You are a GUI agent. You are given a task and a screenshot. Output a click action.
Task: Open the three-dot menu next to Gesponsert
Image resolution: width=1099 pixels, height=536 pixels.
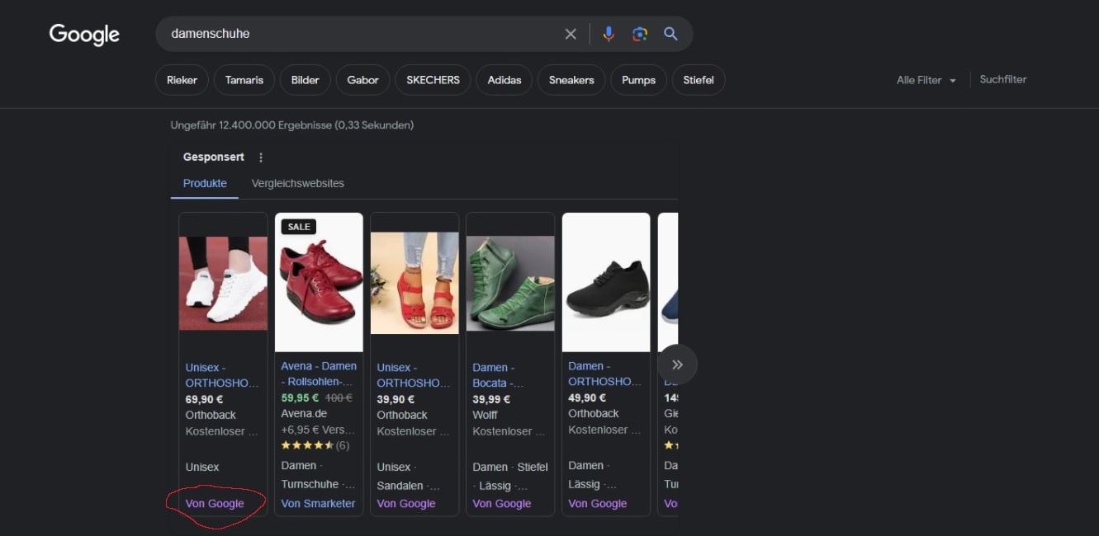(x=261, y=158)
